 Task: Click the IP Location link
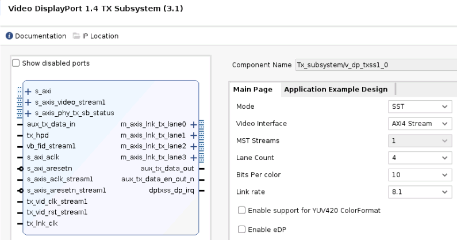point(101,36)
